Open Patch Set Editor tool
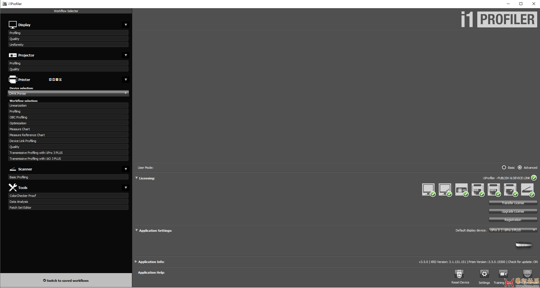This screenshot has width=540, height=288. click(x=68, y=208)
